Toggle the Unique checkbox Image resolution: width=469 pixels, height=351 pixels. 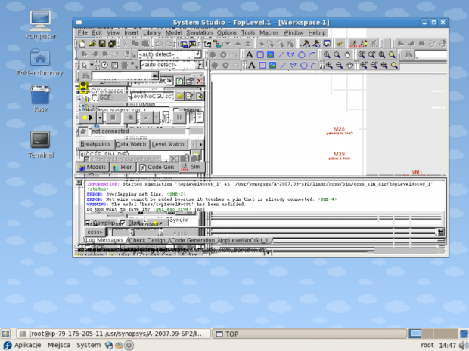(x=175, y=111)
